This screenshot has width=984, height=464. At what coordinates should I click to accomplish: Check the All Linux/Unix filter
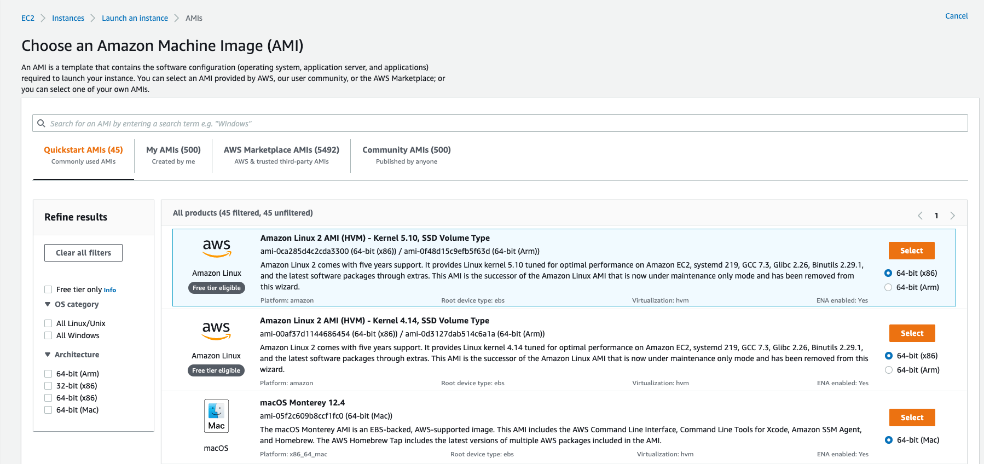(48, 323)
